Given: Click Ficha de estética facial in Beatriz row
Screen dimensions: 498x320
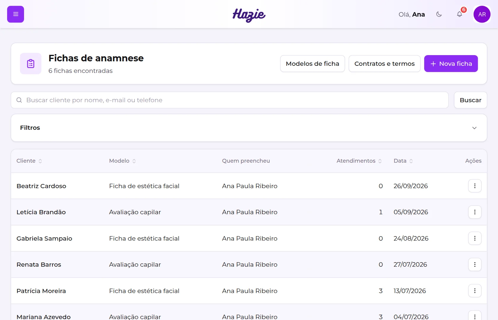Looking at the screenshot, I should (144, 186).
